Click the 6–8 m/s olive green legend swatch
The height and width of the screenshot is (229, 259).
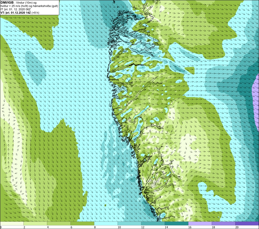(x=82, y=223)
